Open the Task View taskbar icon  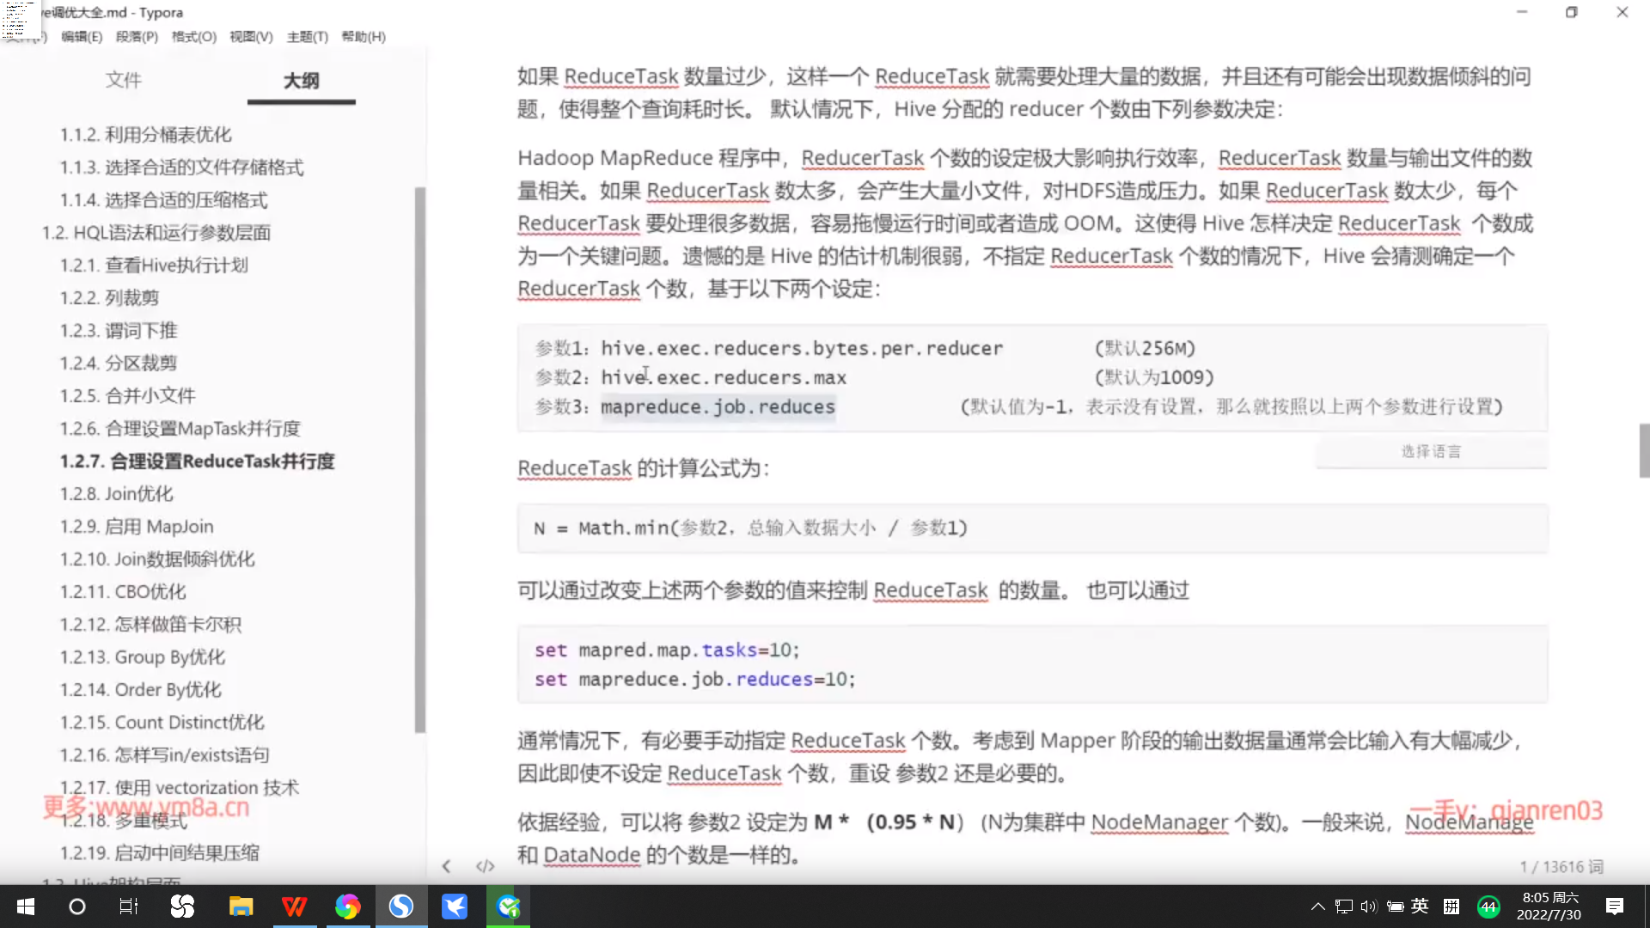pyautogui.click(x=129, y=907)
